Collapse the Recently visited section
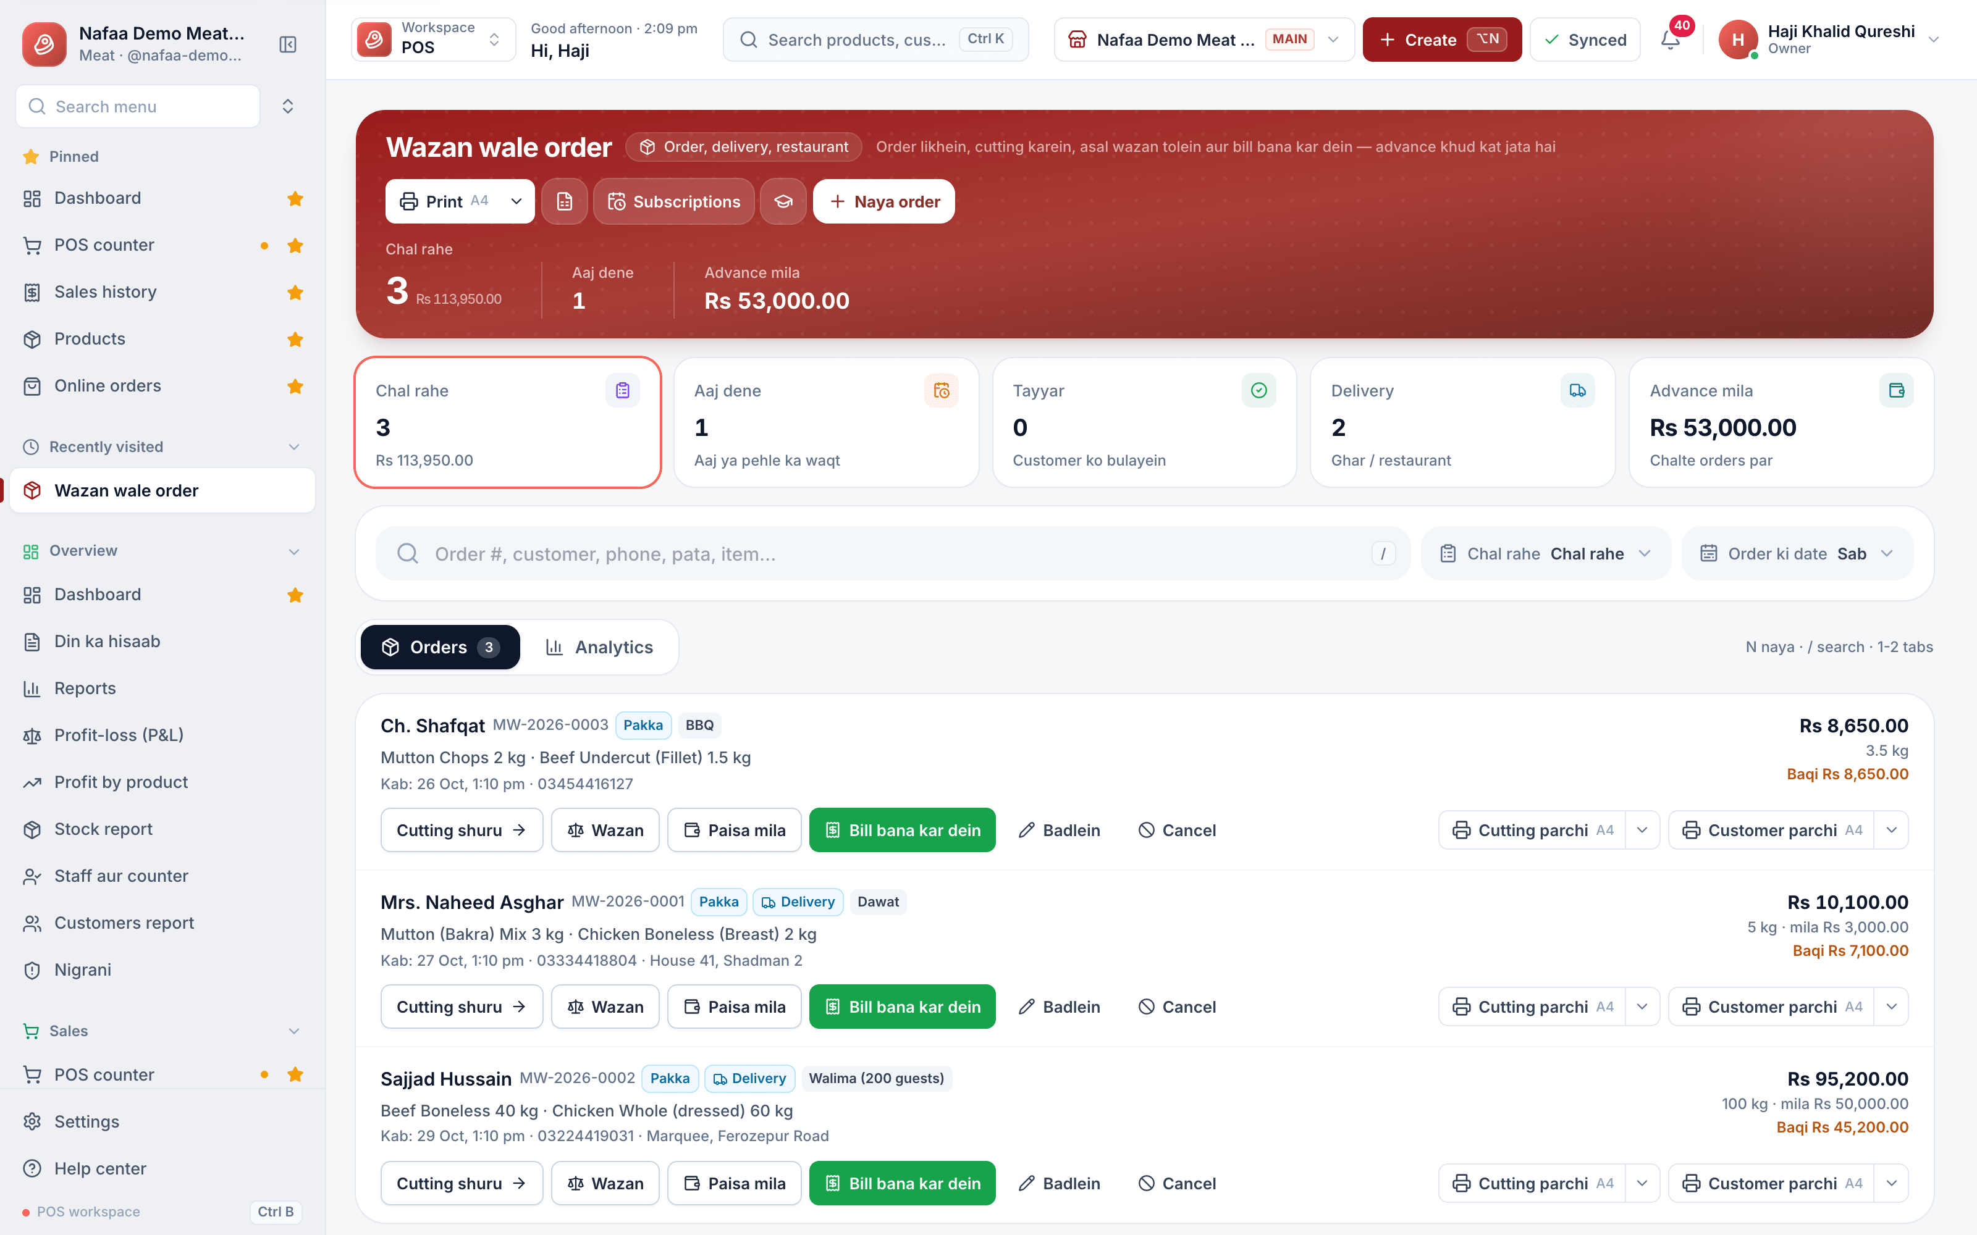Image resolution: width=1977 pixels, height=1235 pixels. click(x=294, y=447)
